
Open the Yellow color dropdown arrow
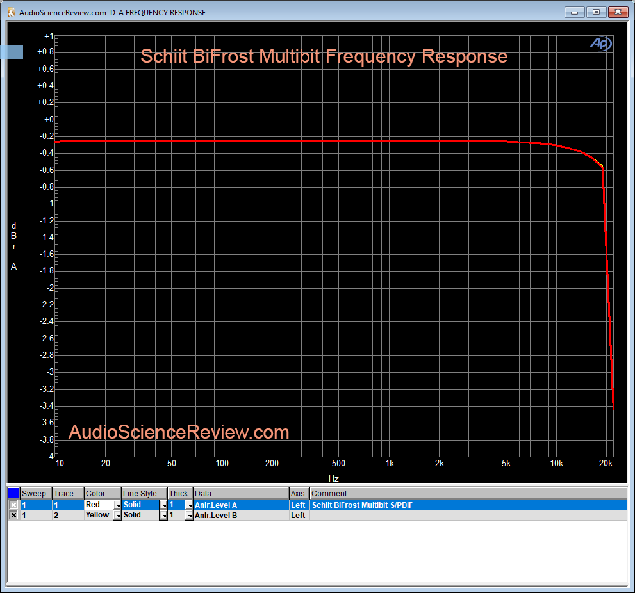click(117, 515)
